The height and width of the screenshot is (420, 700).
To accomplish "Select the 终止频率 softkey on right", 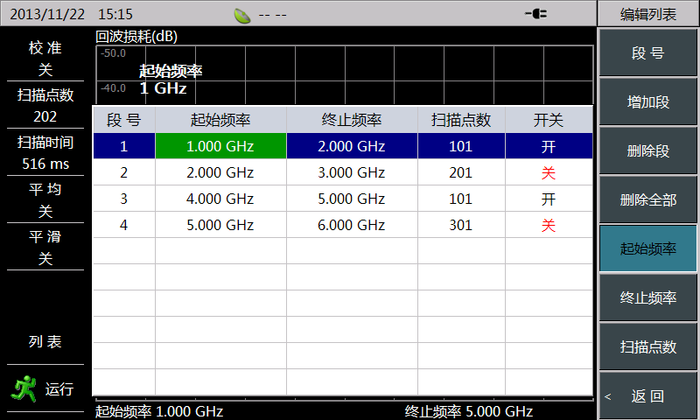I will click(x=647, y=298).
